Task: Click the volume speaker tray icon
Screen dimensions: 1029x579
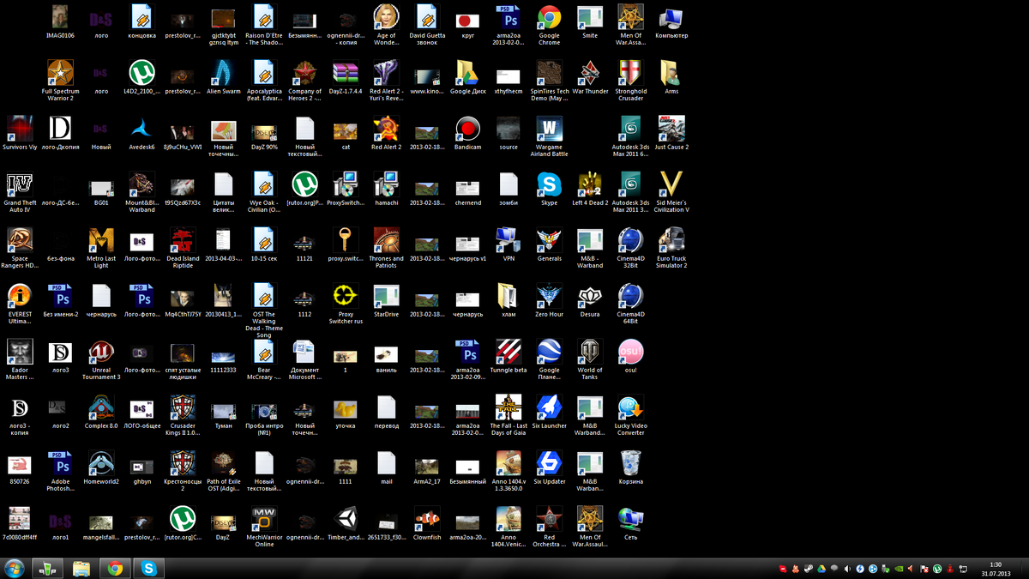Action: click(847, 569)
